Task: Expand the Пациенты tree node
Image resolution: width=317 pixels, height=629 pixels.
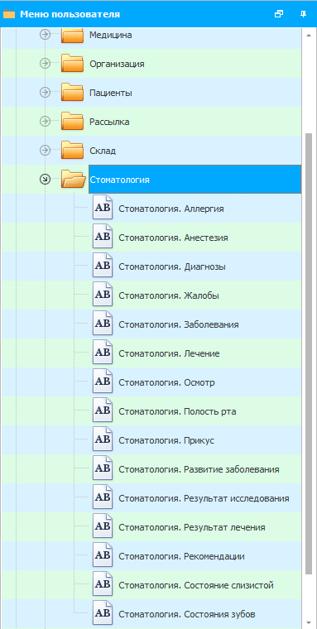Action: 45,92
